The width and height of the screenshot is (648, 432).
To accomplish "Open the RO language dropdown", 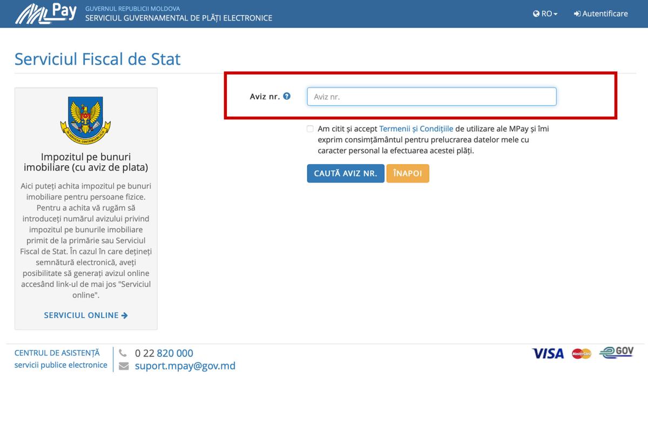I will point(545,13).
